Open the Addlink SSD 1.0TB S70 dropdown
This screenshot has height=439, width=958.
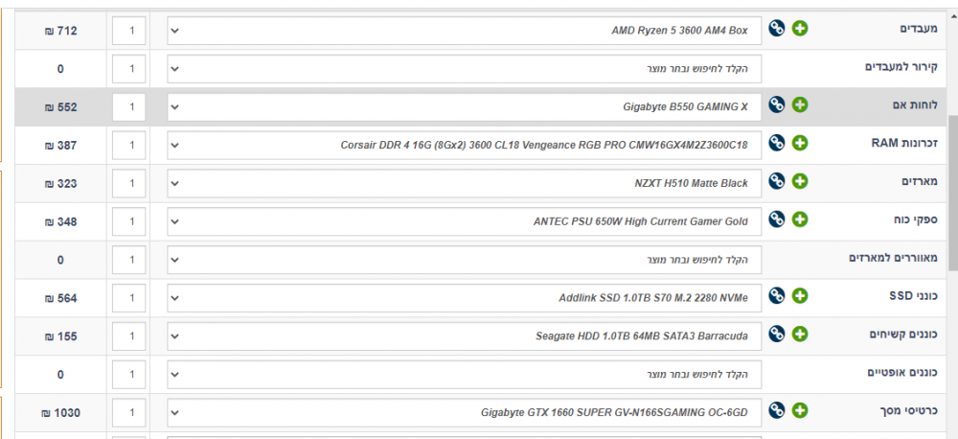coord(465,298)
